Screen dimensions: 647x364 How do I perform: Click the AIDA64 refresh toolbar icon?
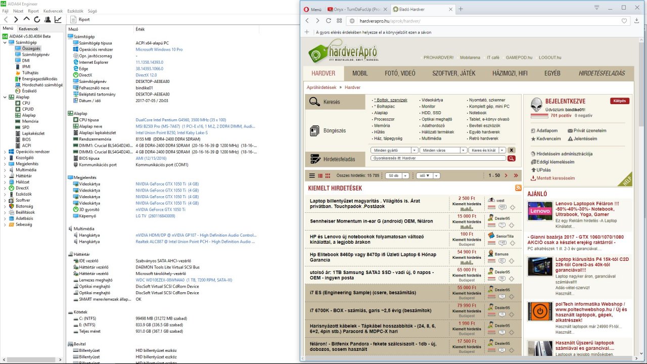37,19
